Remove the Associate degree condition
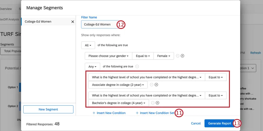263x131 pixels. [152, 84]
